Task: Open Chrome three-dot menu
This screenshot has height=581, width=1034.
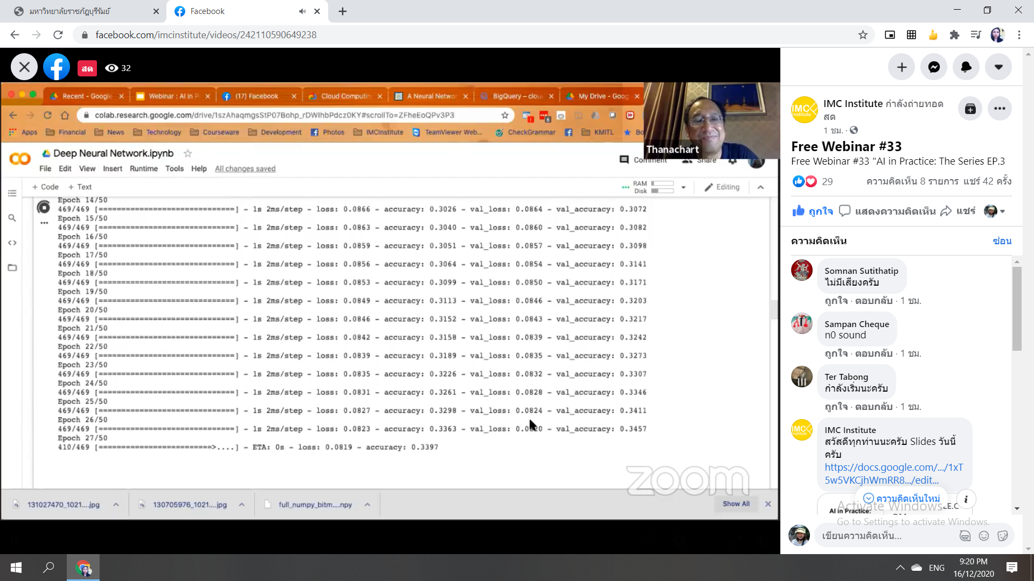Action: point(1019,35)
